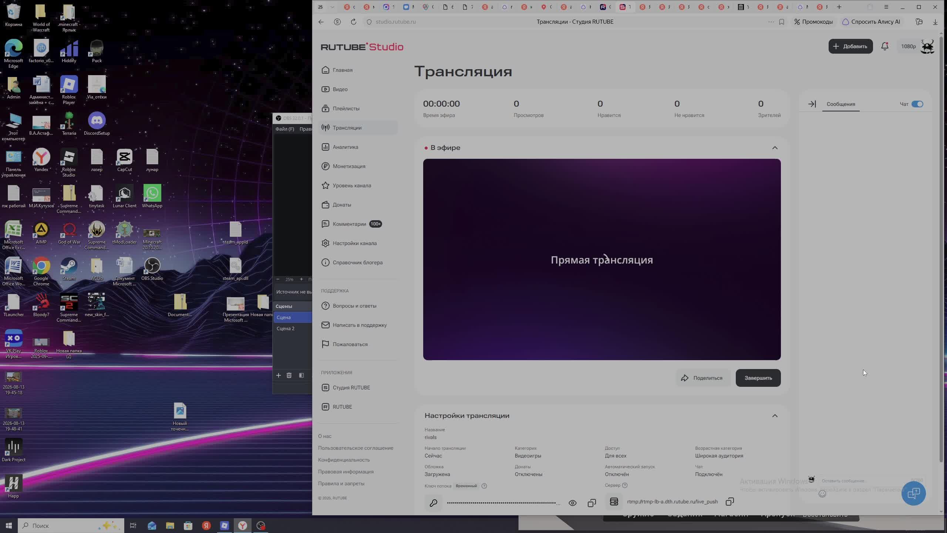Screen dimensions: 947x533
Task: Click the Добавить button
Action: point(850,46)
